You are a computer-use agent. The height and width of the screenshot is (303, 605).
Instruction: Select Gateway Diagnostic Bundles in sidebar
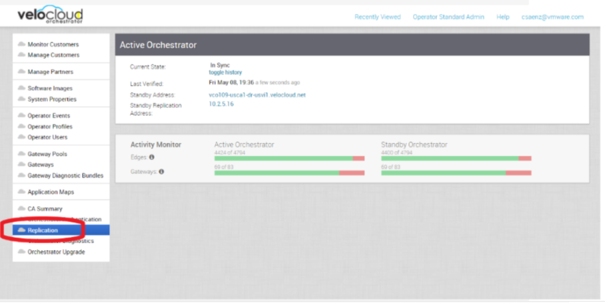[x=65, y=176]
